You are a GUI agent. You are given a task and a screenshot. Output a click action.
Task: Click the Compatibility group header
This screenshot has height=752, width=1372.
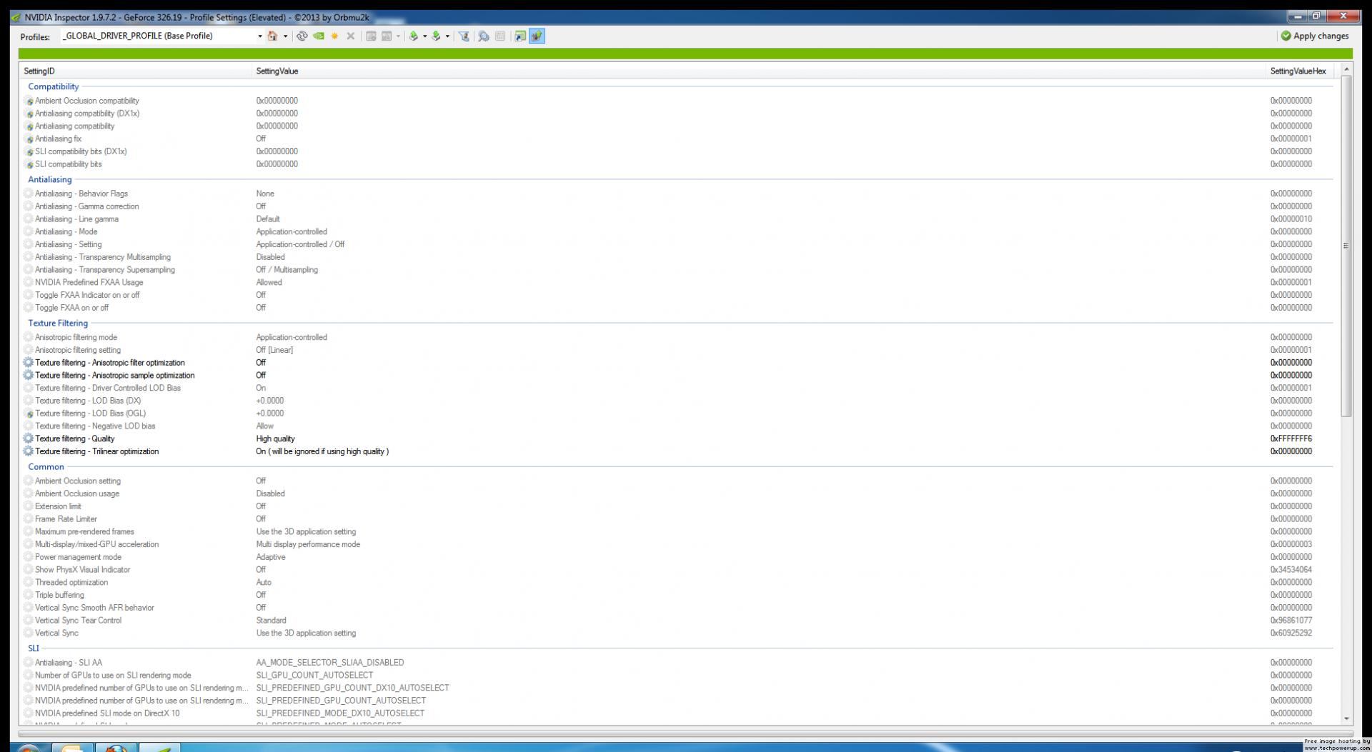click(x=54, y=86)
